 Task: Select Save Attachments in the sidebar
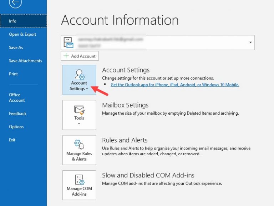(x=26, y=61)
